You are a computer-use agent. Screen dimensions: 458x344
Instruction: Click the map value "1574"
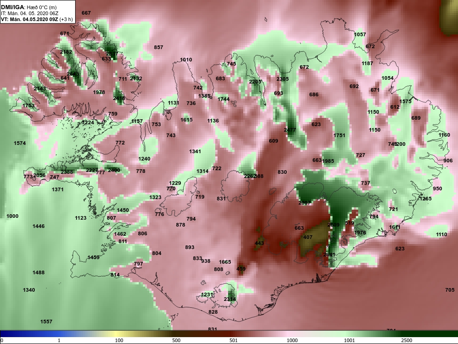coord(20,143)
